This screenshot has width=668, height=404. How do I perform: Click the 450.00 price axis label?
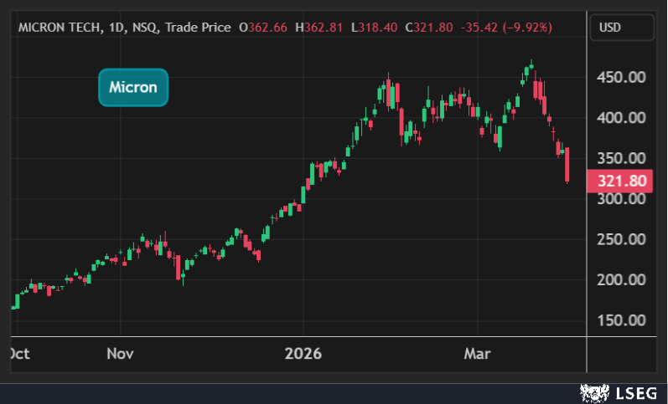(621, 78)
